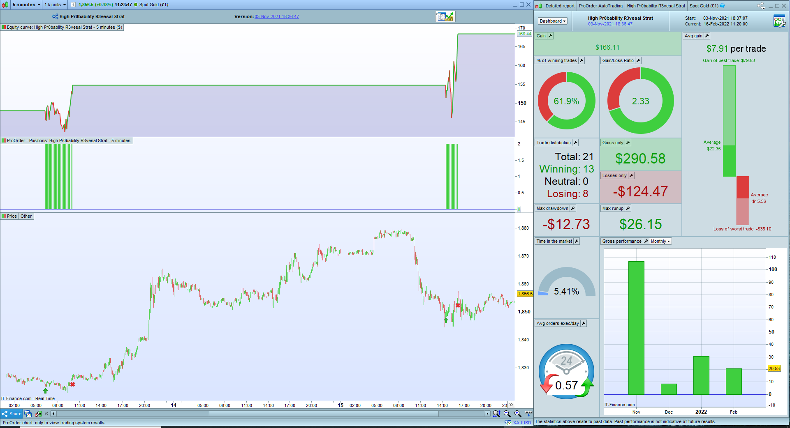Collapse the toolbar with double left chevron
The image size is (790, 428).
point(46,414)
